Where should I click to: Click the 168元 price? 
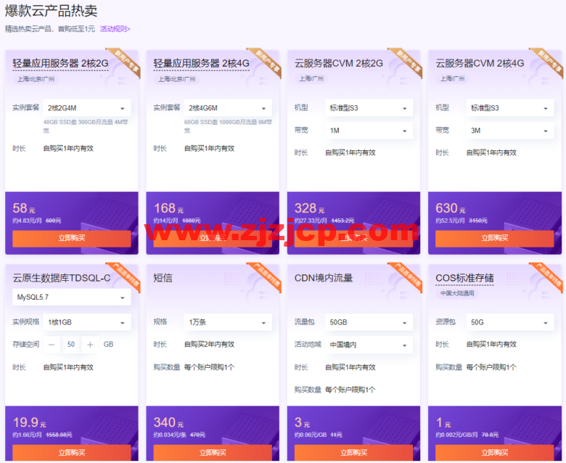(x=168, y=208)
